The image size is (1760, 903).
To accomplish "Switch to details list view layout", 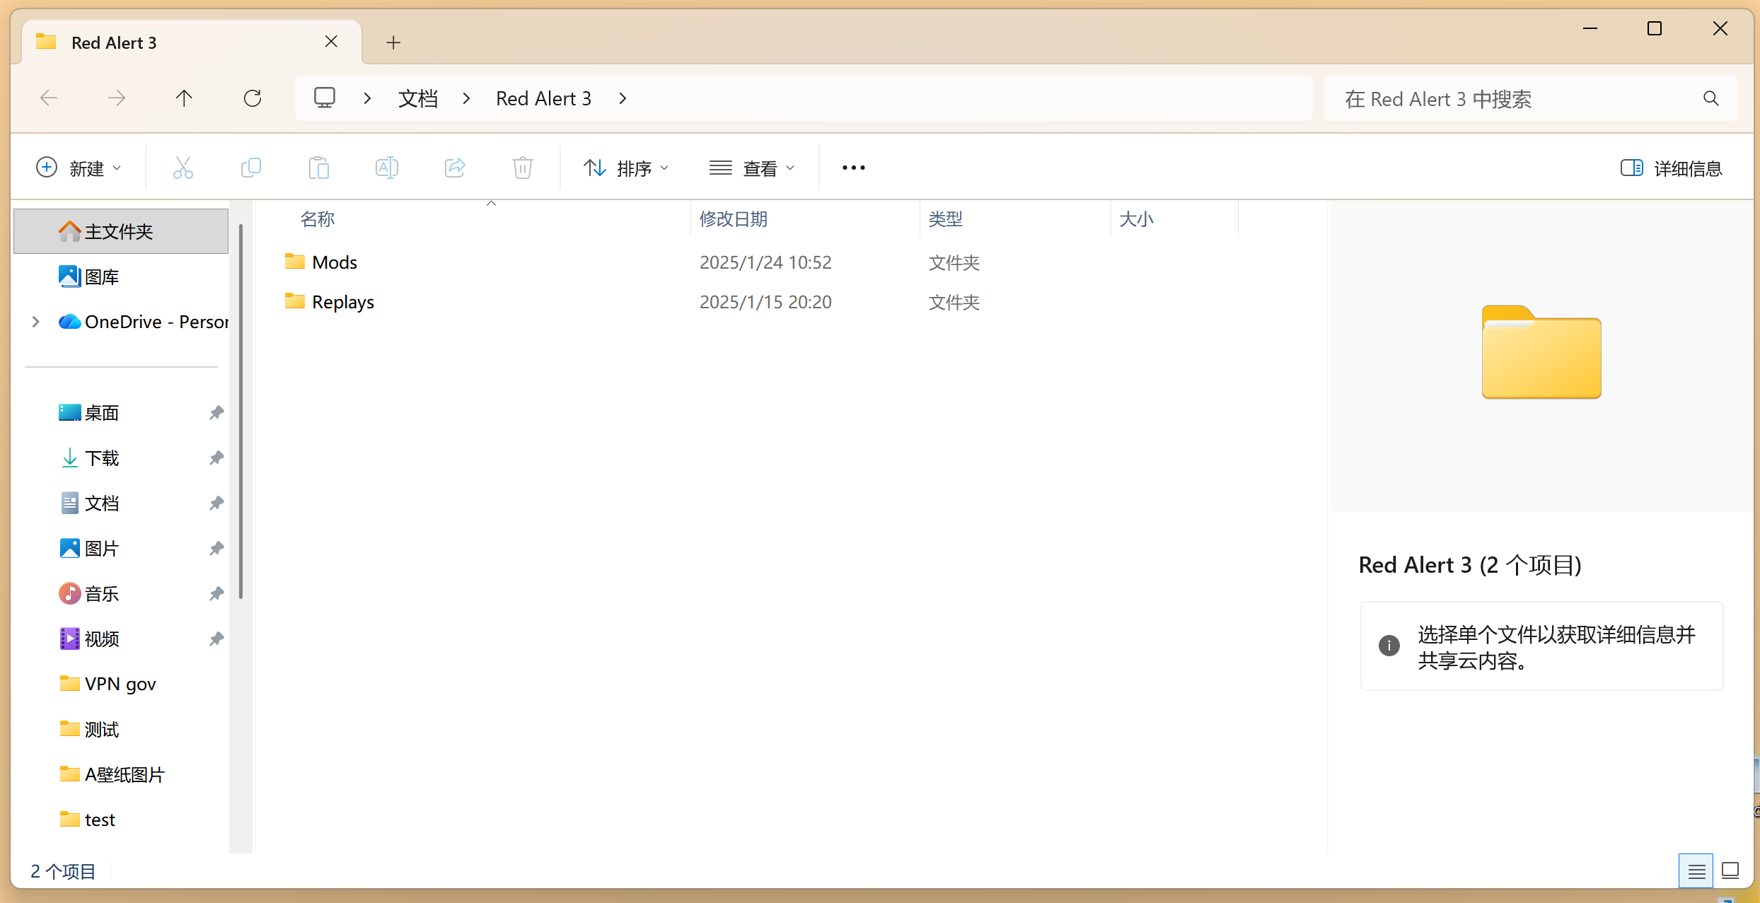I will pyautogui.click(x=1696, y=870).
